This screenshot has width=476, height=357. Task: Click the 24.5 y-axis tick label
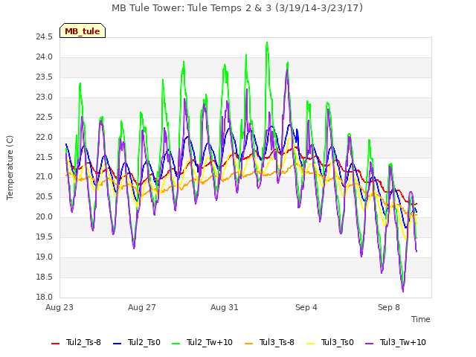(45, 37)
